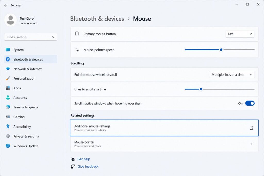The height and width of the screenshot is (176, 264).
Task: Open the Multiple lines at a time dropdown
Action: (232, 74)
